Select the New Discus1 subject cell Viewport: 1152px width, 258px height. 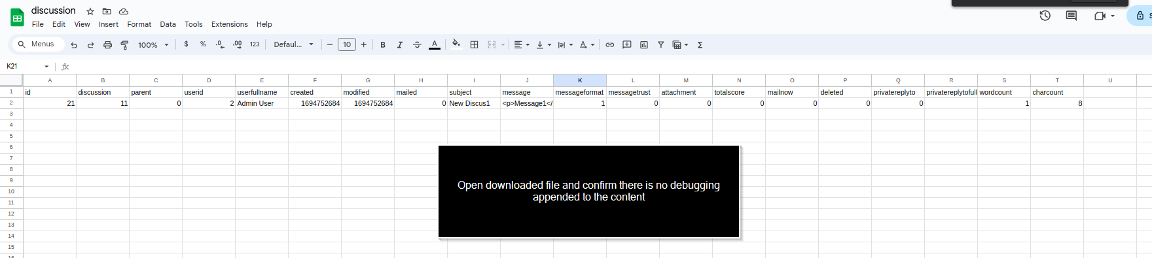coord(474,103)
